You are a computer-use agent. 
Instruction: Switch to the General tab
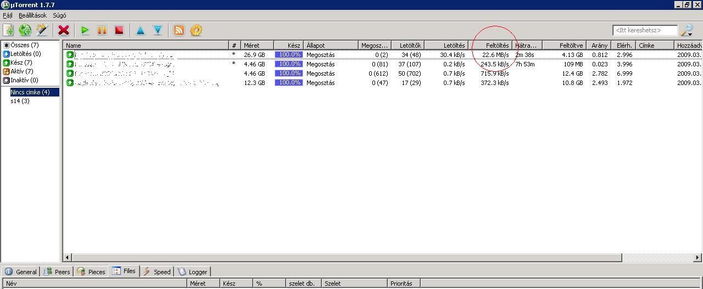pyautogui.click(x=21, y=271)
